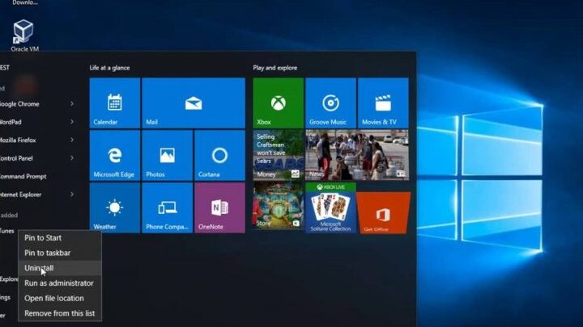
Task: Open the News live tile
Action: (357, 155)
